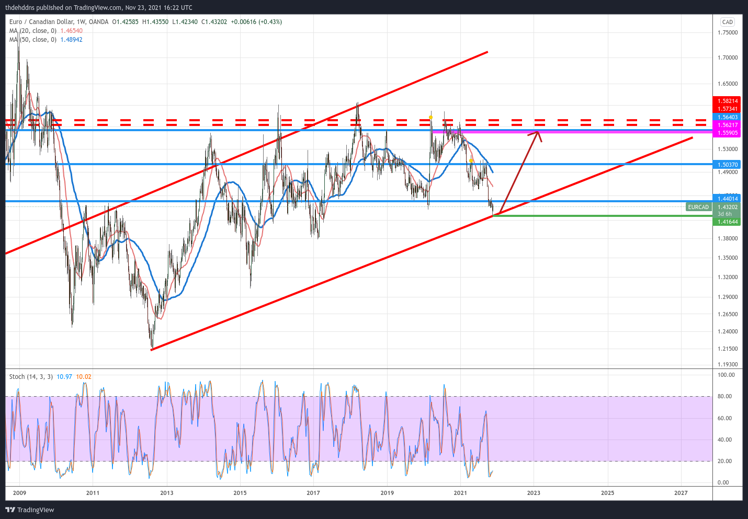The height and width of the screenshot is (519, 748).
Task: Click the 1.26500 price axis label
Action: (x=728, y=314)
